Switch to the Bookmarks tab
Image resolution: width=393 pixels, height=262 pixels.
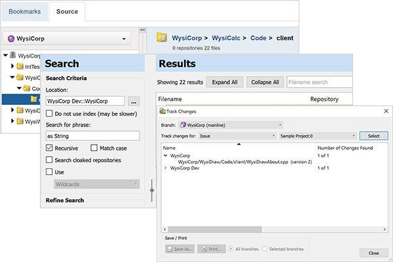tap(24, 12)
